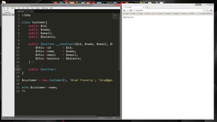Screen dimensions: 217x122
Task: Click the '$this->email = $email;' line
Action: tap(57, 55)
